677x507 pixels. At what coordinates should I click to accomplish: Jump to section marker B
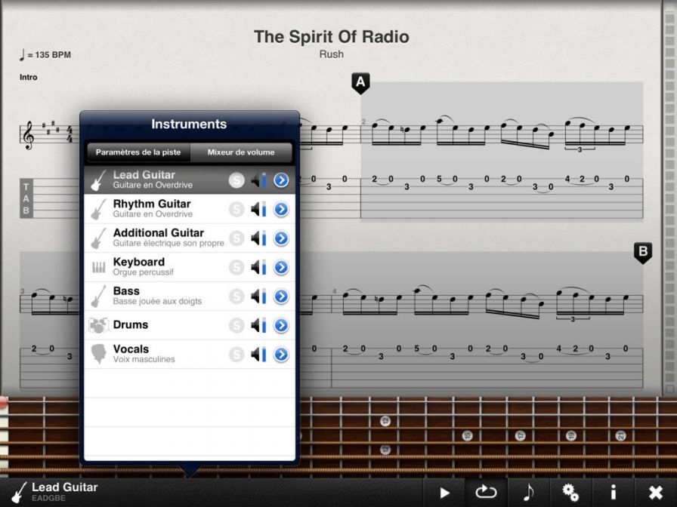pyautogui.click(x=642, y=252)
